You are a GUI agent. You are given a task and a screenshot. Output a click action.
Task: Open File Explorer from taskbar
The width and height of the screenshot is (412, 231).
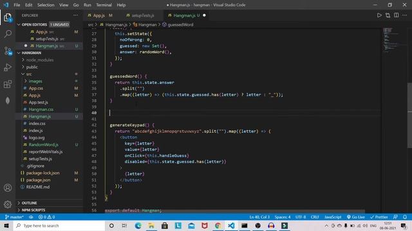coord(151,226)
